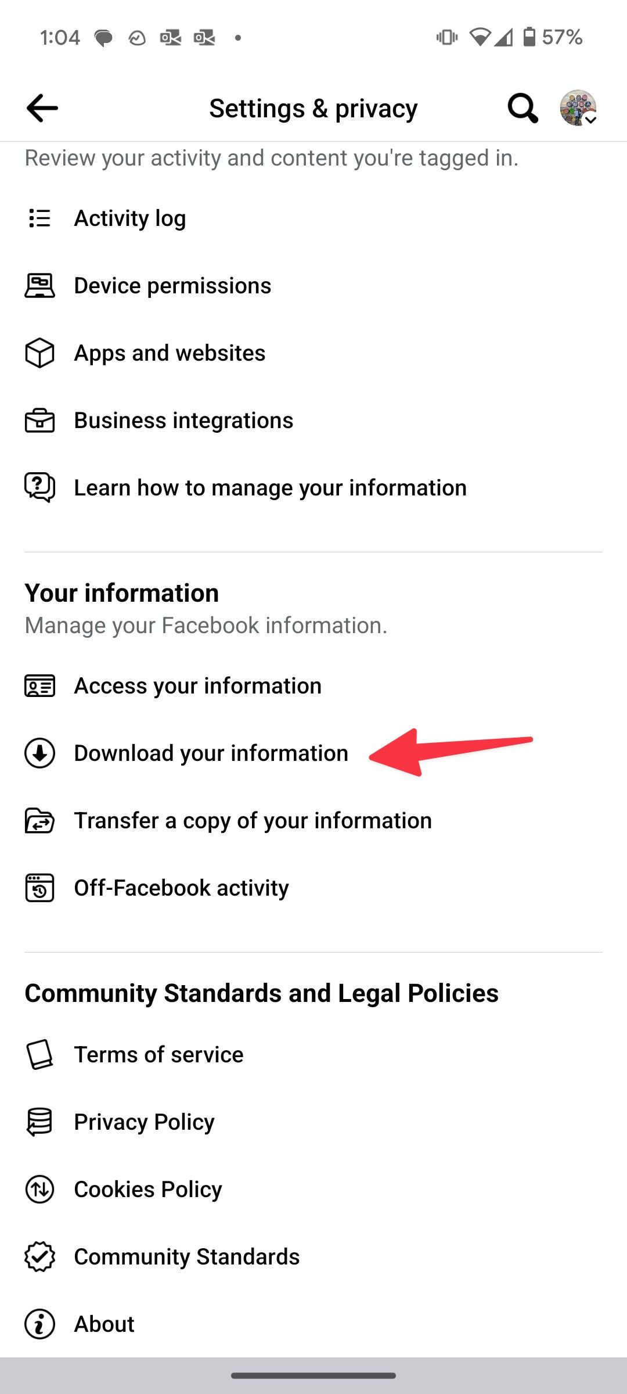Tap the About info icon
The image size is (627, 1394).
tap(39, 1324)
